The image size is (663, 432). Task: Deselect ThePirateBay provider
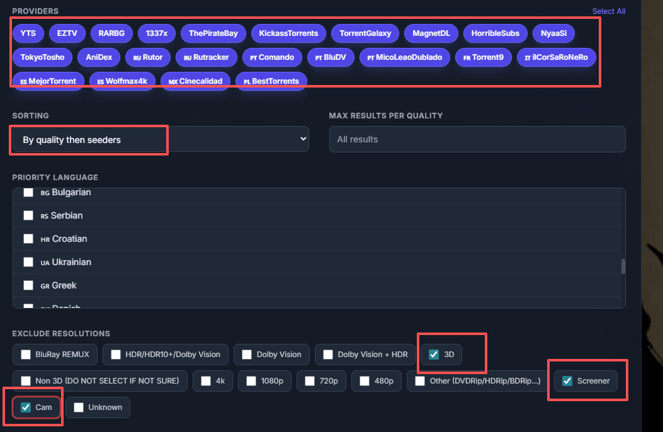(213, 33)
